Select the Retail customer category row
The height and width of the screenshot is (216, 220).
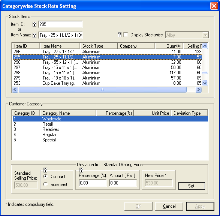110,124
